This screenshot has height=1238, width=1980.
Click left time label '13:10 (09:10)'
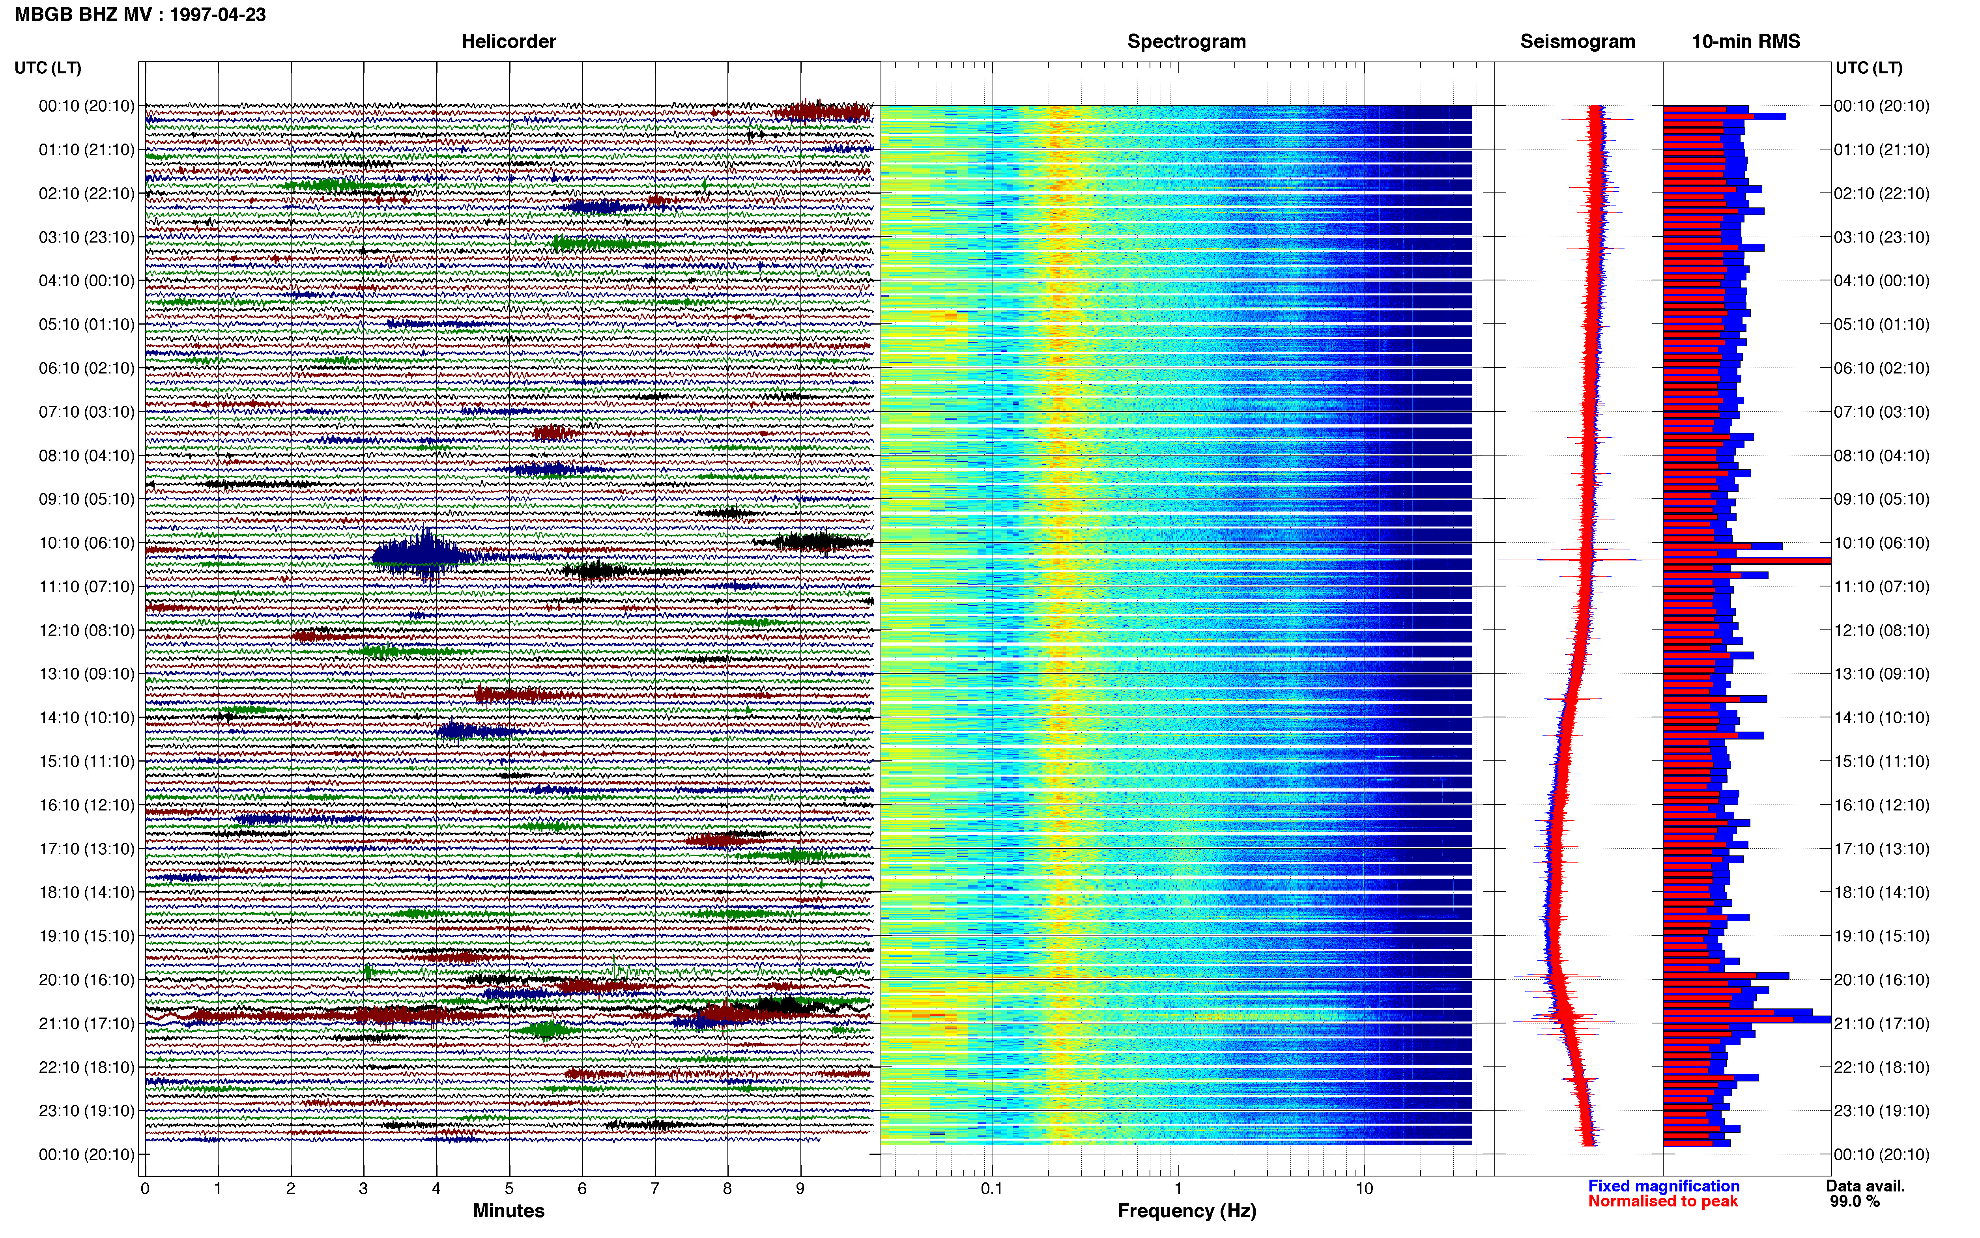point(87,674)
